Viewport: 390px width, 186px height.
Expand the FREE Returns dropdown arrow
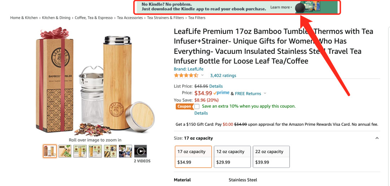click(x=265, y=94)
